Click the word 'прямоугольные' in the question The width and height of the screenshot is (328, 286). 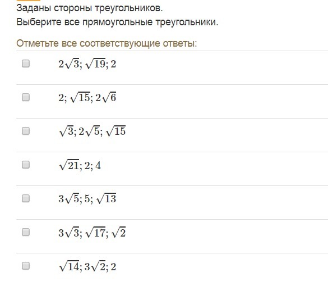pos(117,22)
